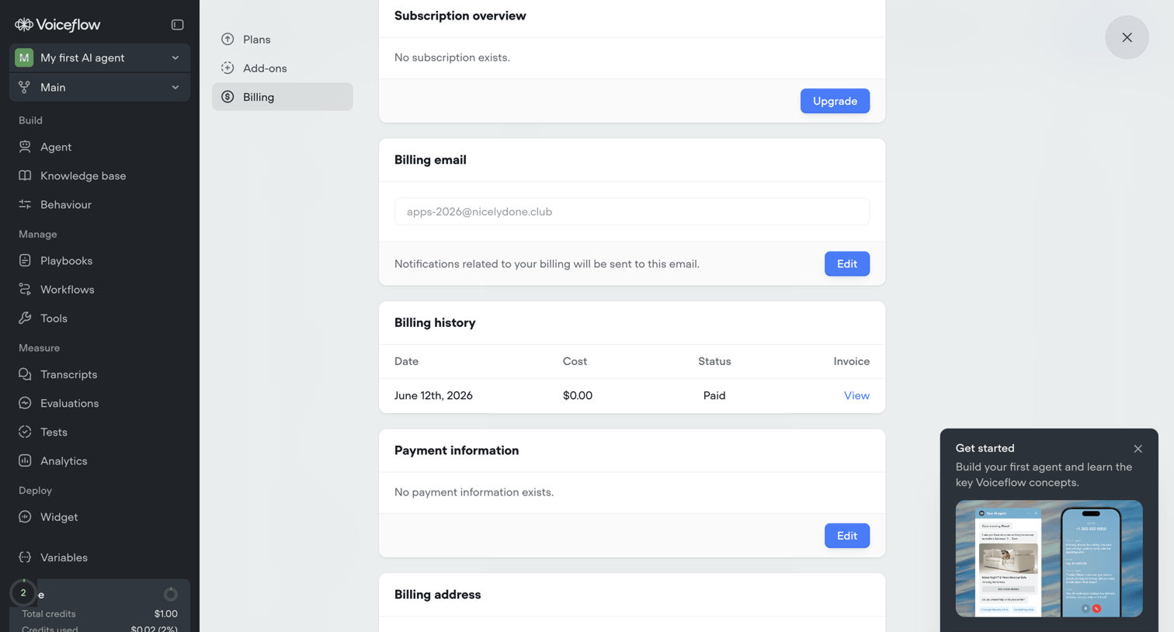The image size is (1174, 632).
Task: Click the Billing dollar icon
Action: (228, 96)
